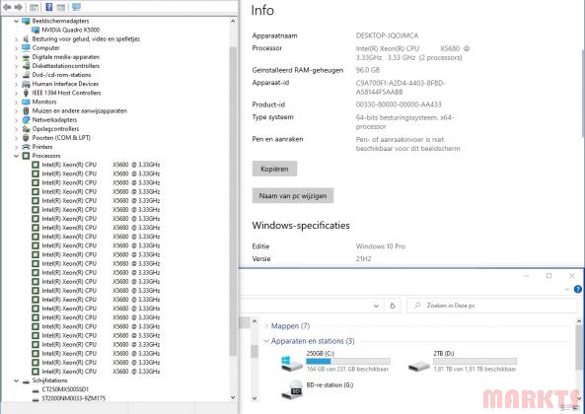Image resolution: width=585 pixels, height=414 pixels.
Task: Click the Device Manager scroll down arrow
Action: click(233, 397)
